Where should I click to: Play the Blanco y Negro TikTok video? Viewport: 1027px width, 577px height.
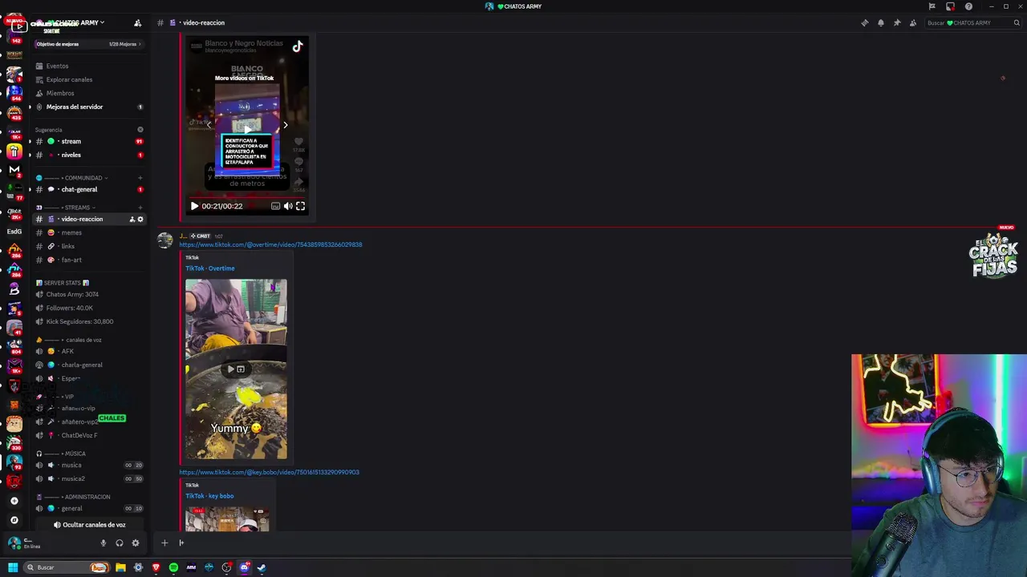[x=194, y=206]
